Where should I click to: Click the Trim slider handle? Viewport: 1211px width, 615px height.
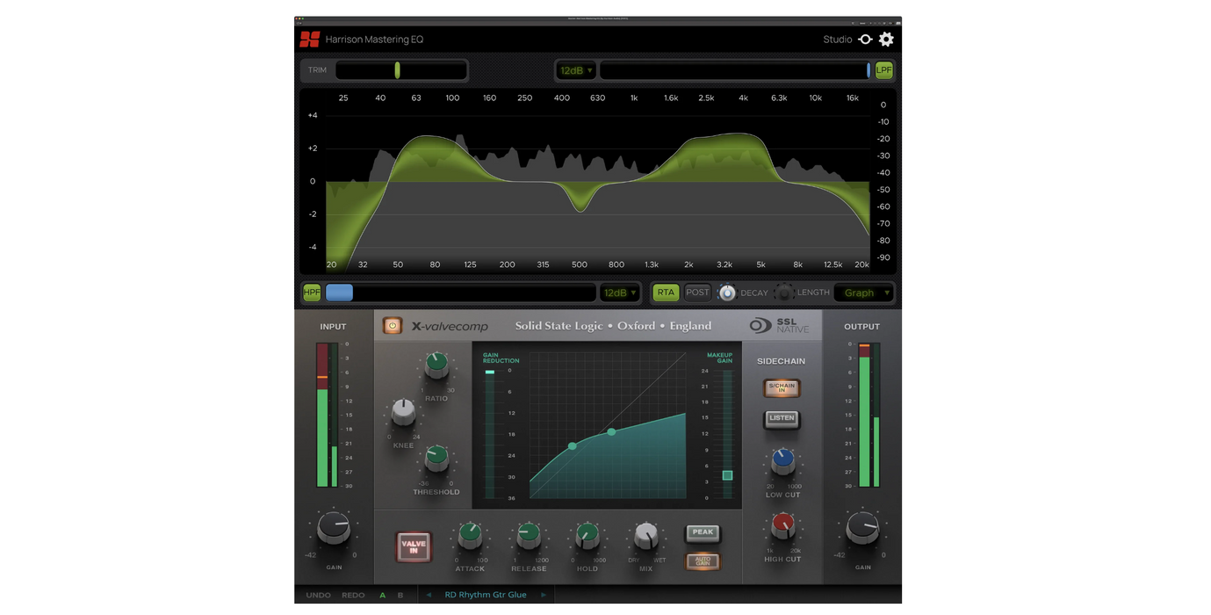point(397,70)
